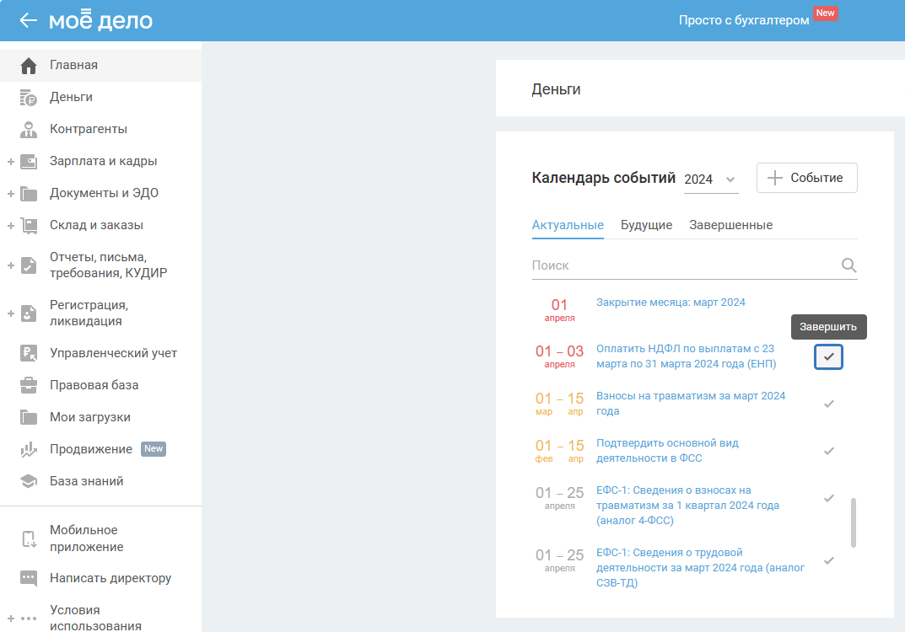This screenshot has height=632, width=905.
Task: Click the Контрагенты person icon
Action: [x=29, y=130]
